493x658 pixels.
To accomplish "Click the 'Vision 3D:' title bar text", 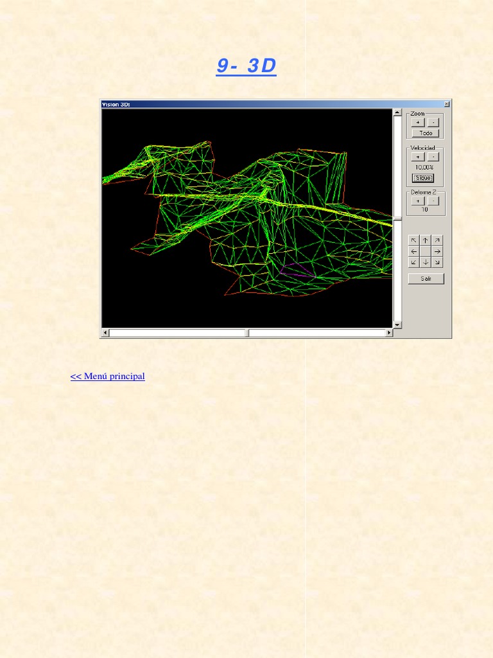I will (x=116, y=105).
